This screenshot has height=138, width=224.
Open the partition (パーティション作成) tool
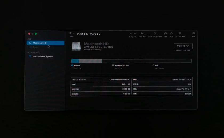pos(155,33)
